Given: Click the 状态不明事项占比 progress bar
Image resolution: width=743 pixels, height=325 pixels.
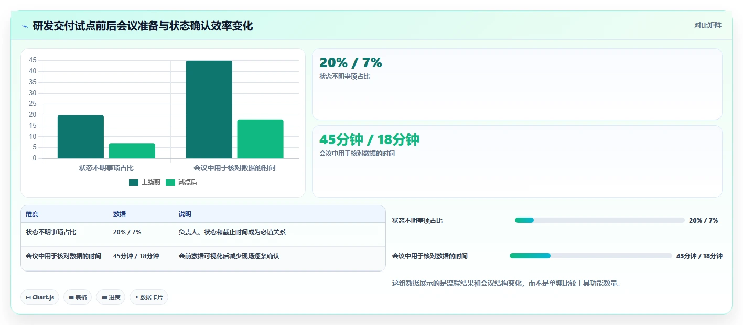Looking at the screenshot, I should tap(600, 220).
